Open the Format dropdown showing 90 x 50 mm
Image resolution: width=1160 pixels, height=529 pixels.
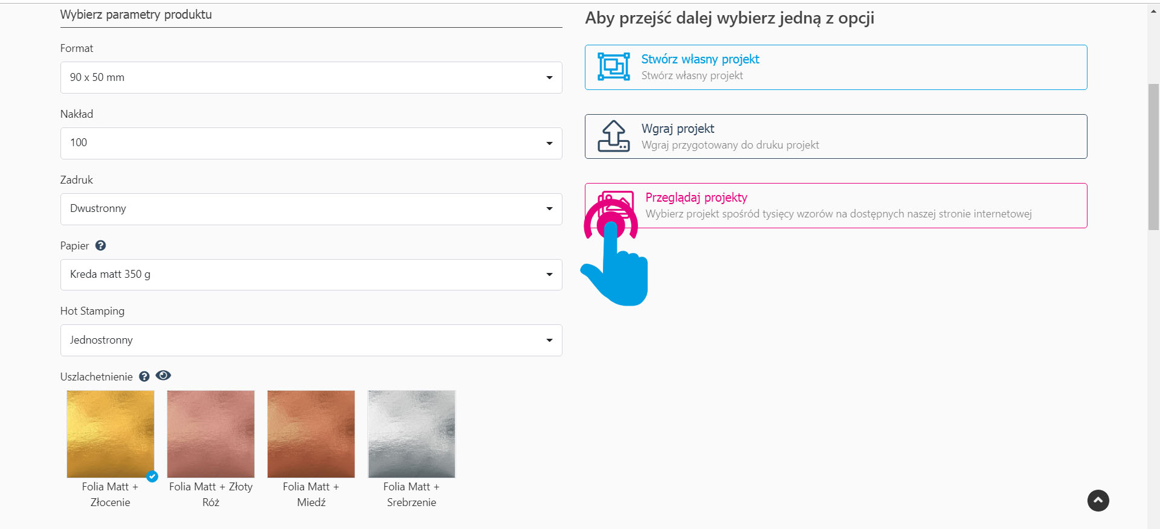pos(311,77)
